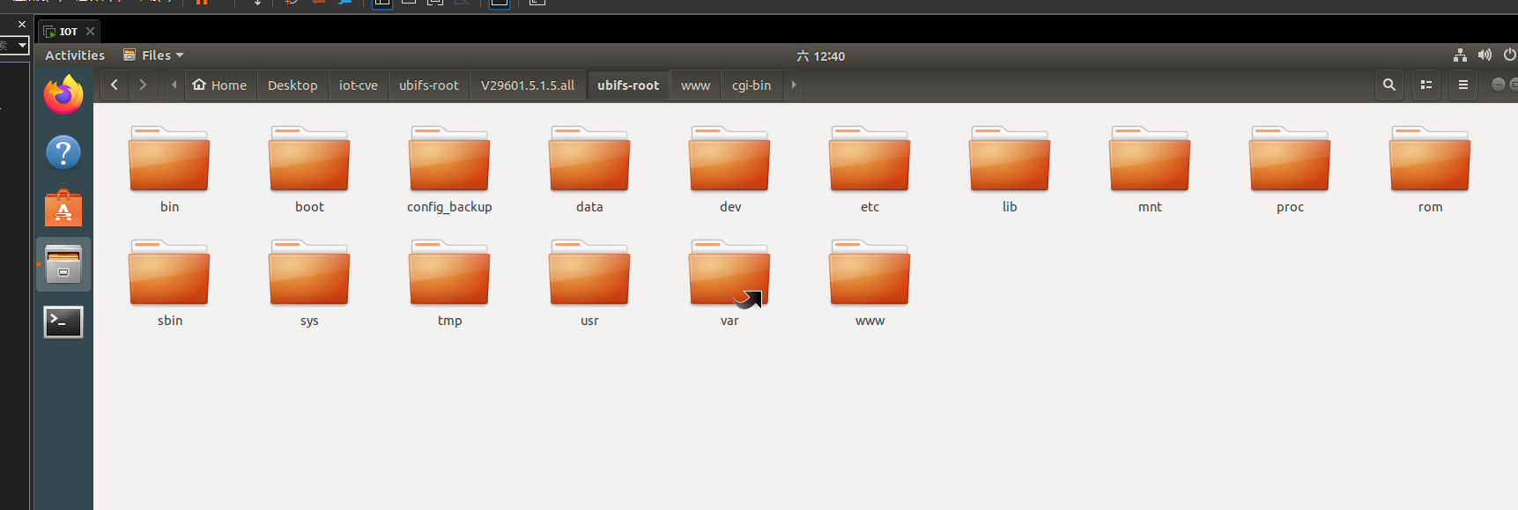Screen dimensions: 1518x510
Task: Open the clock showing 12:40
Action: pos(820,56)
